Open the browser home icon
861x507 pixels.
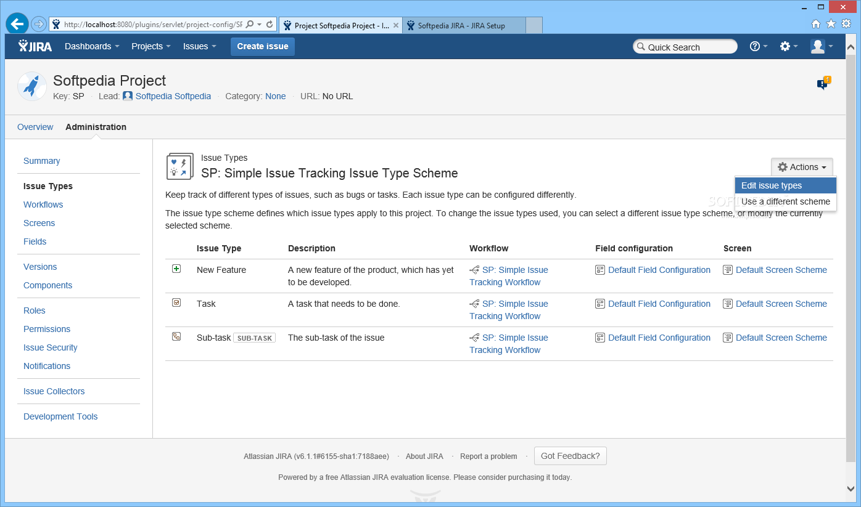816,24
